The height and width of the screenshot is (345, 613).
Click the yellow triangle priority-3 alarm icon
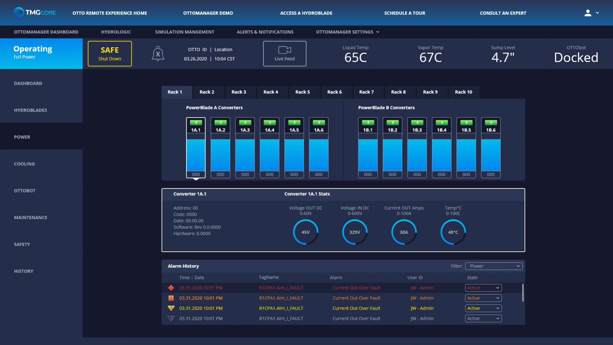(x=171, y=308)
